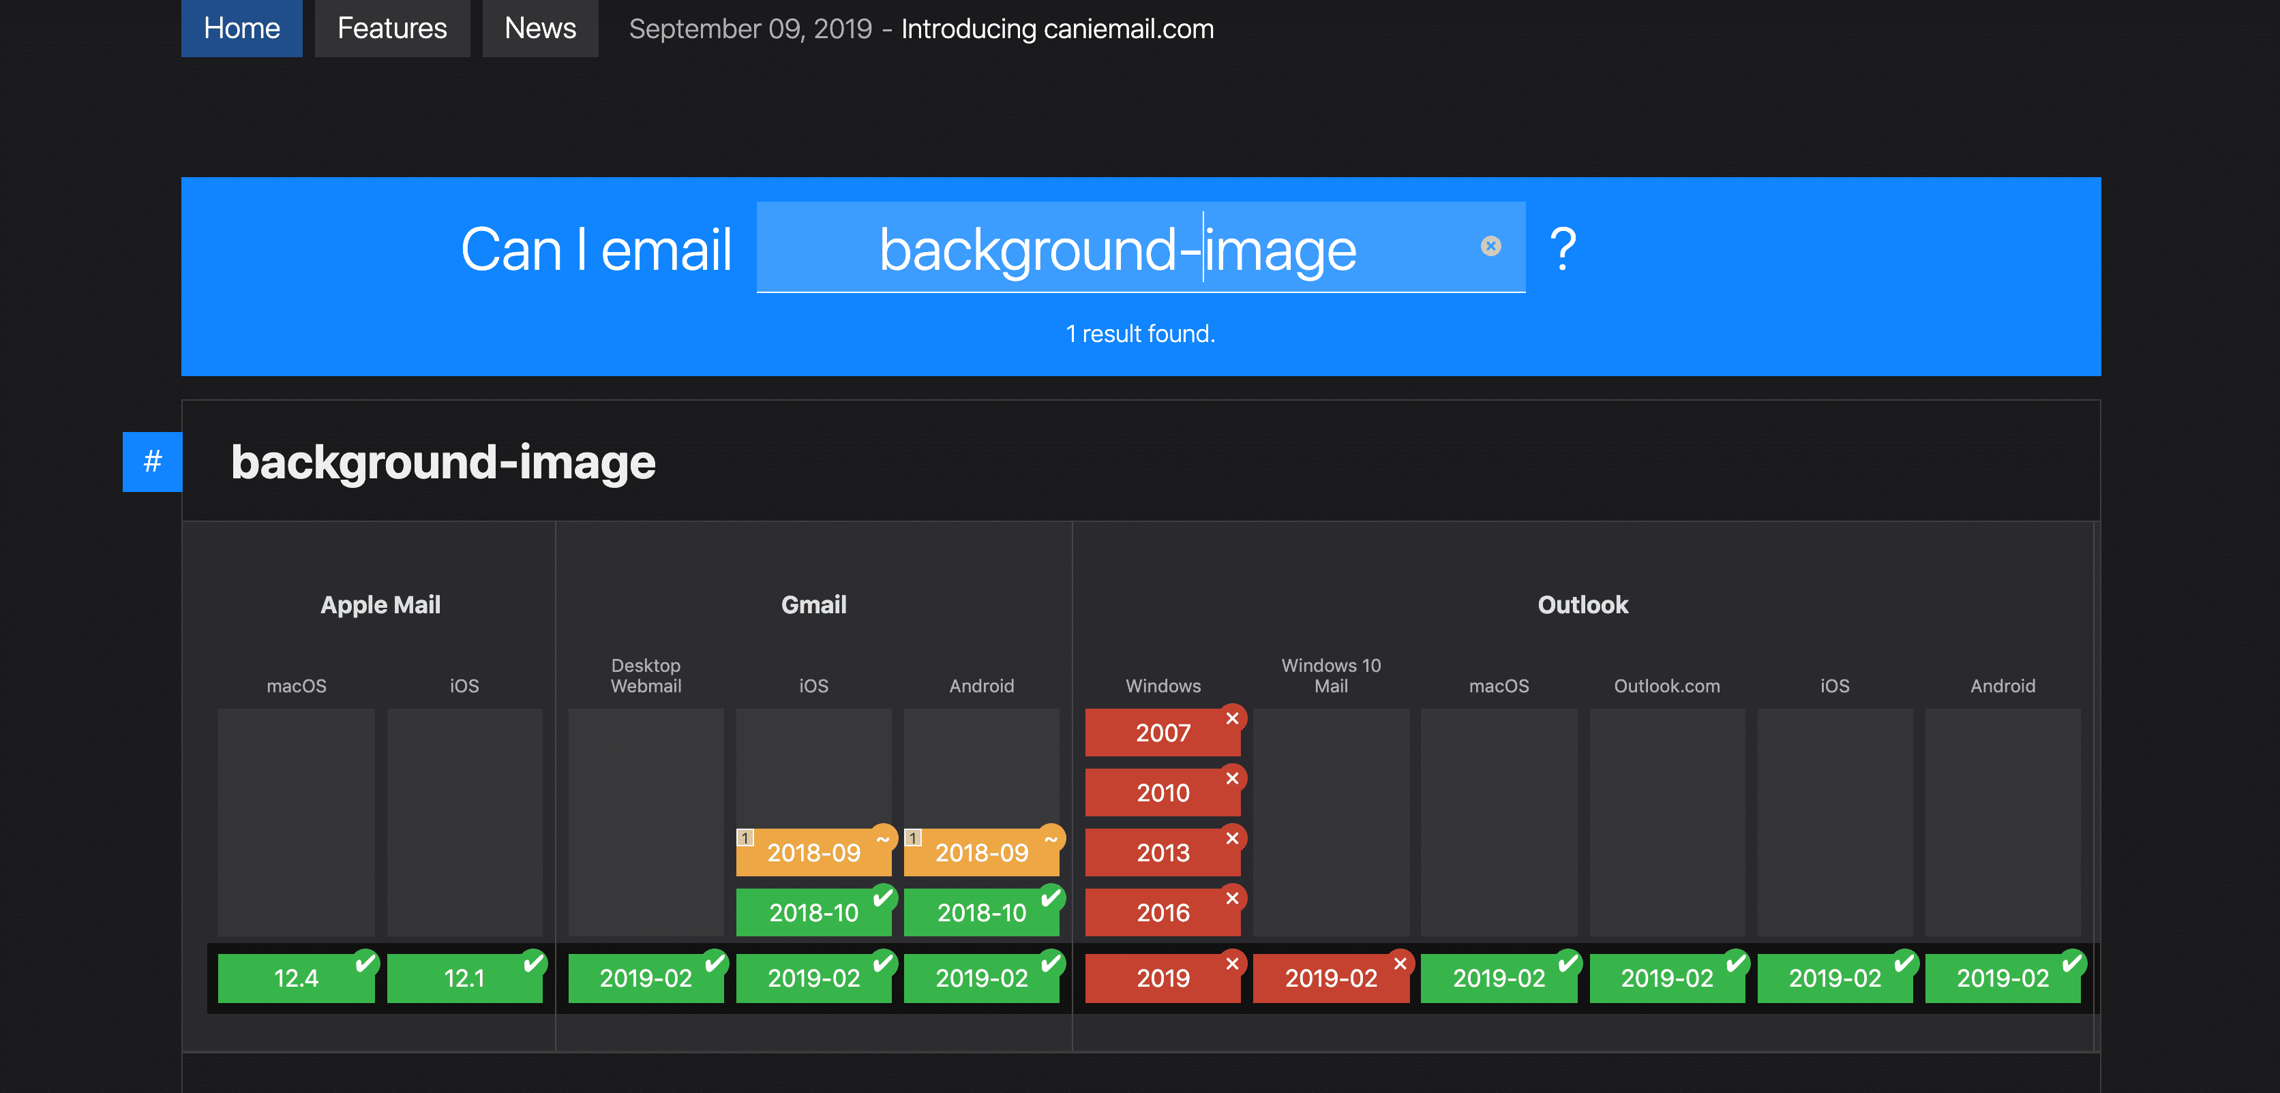Click the partial tilde badge on Gmail iOS 2018-09

tap(884, 838)
